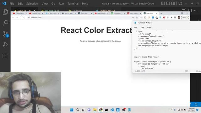Click the Notepad text area code
201x113 pixels.
click(167, 50)
